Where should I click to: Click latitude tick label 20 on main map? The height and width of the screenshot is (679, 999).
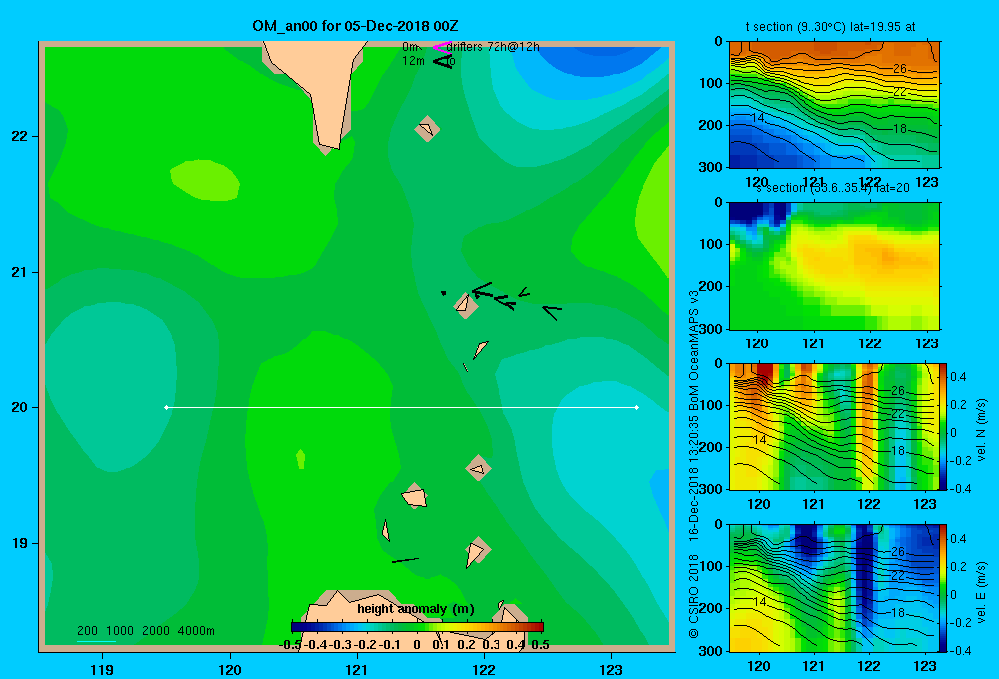pos(20,407)
